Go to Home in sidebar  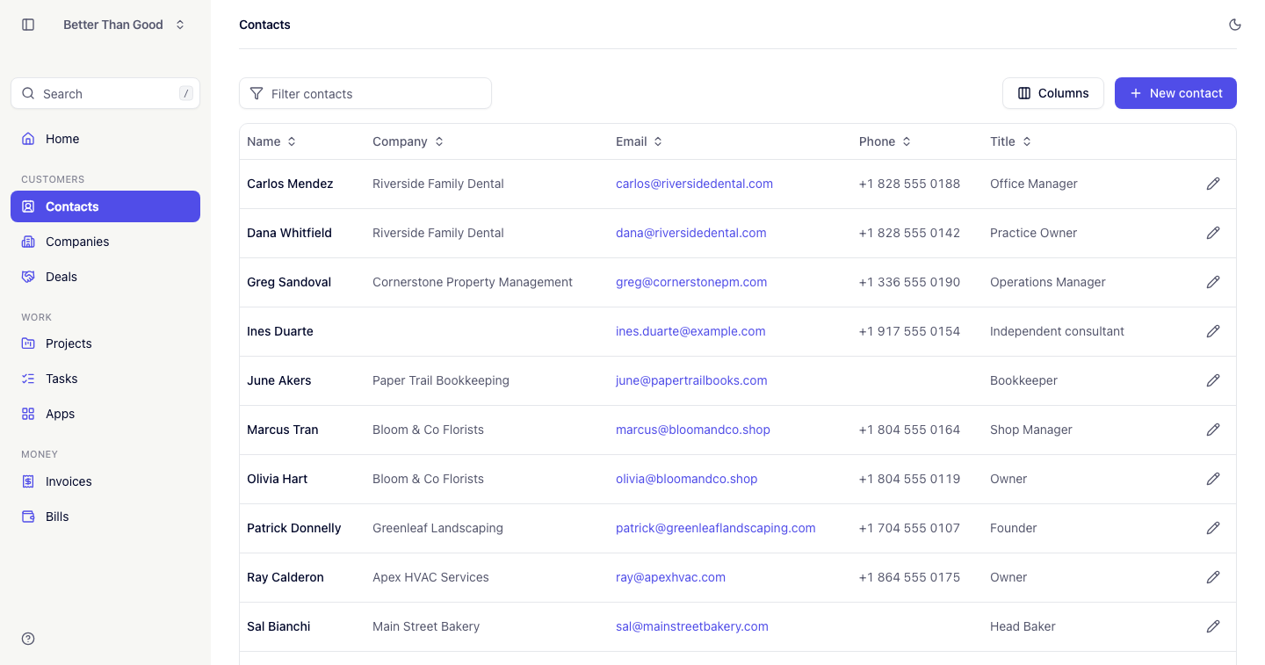point(105,139)
